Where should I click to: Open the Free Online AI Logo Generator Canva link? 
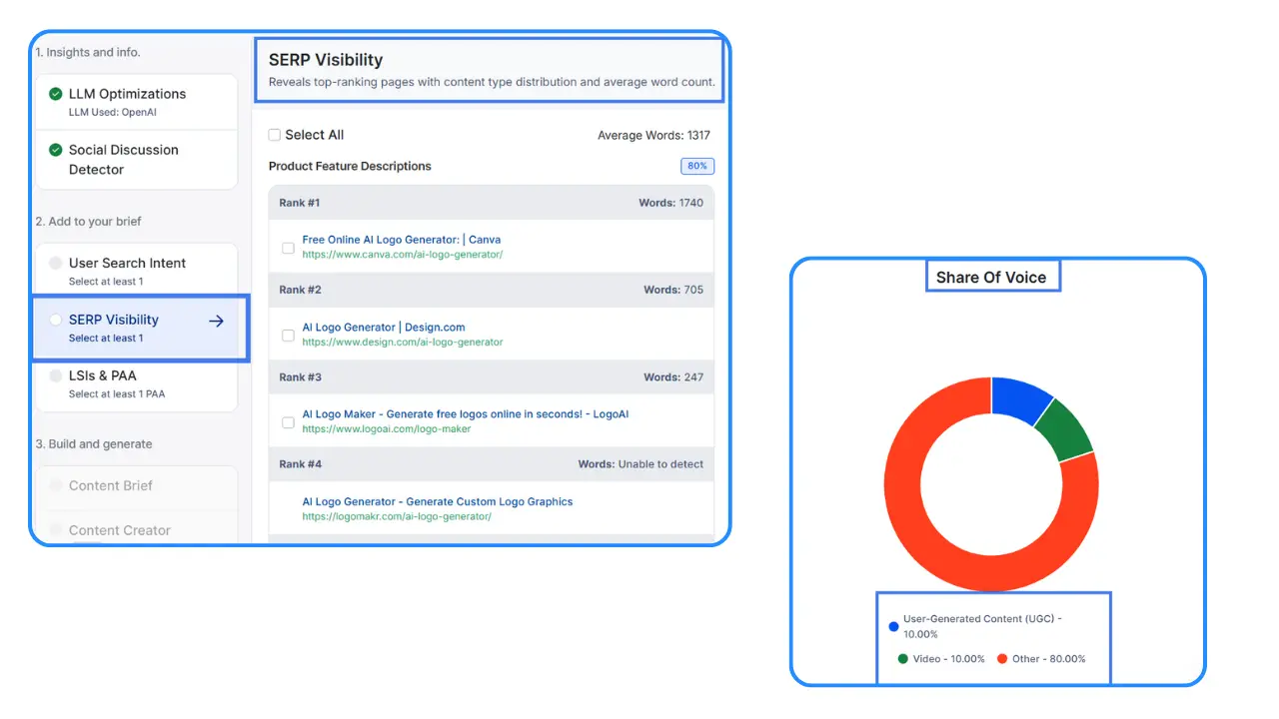(402, 239)
